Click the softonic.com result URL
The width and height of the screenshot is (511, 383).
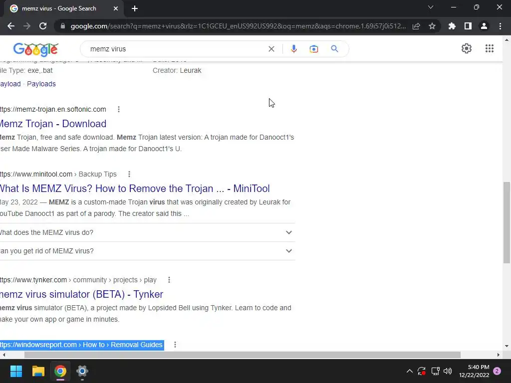coord(53,109)
